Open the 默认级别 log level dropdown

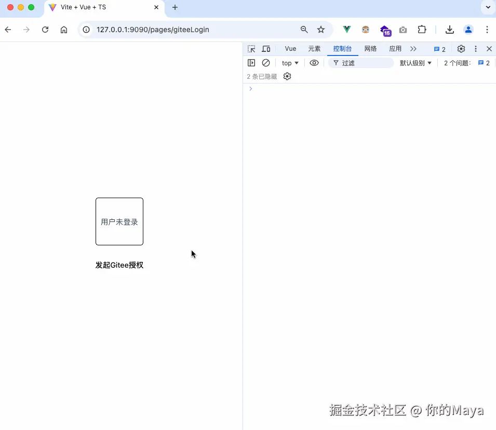(x=414, y=63)
